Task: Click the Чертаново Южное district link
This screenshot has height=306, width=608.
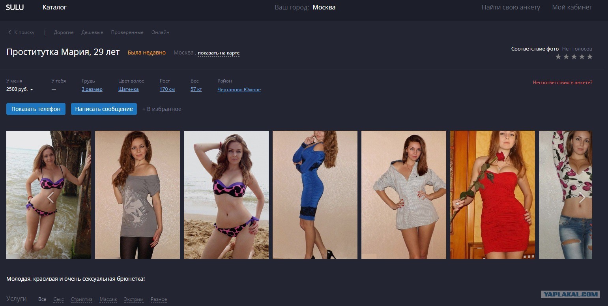Action: point(239,89)
